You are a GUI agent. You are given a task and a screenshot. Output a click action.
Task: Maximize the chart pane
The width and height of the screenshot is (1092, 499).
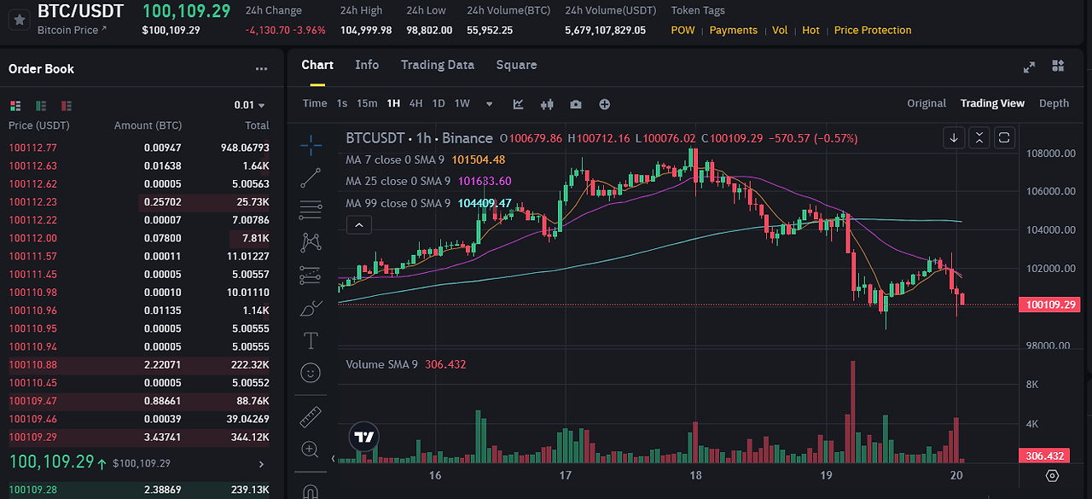(1003, 137)
